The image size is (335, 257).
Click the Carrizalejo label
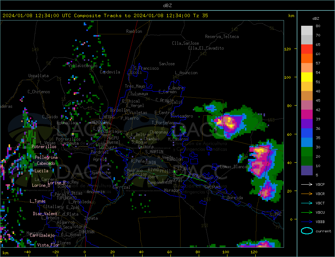pyautogui.click(x=42, y=236)
